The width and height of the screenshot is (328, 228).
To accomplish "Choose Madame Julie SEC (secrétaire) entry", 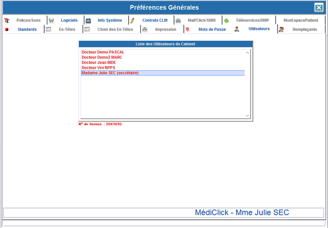I will (110, 73).
